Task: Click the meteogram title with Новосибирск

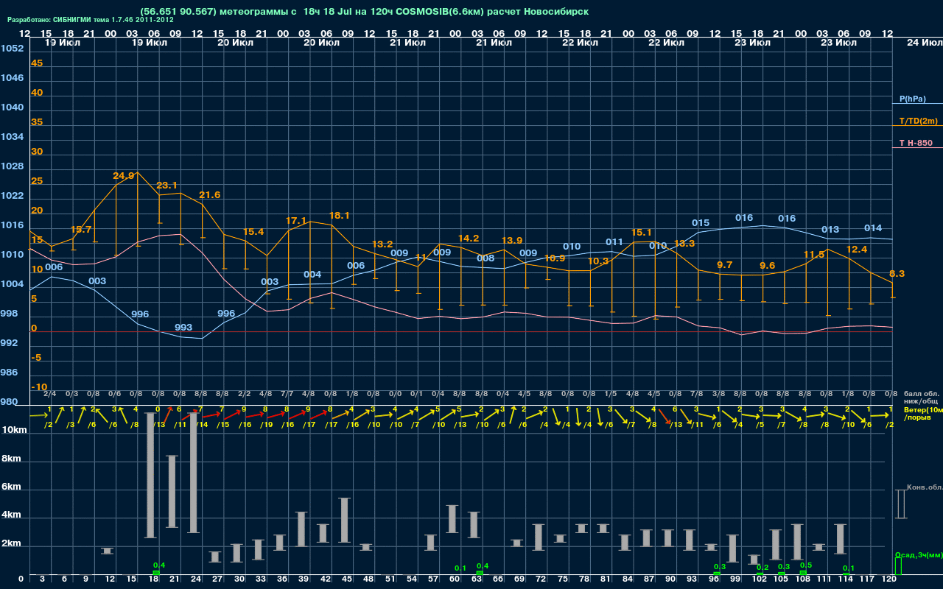Action: tap(364, 13)
